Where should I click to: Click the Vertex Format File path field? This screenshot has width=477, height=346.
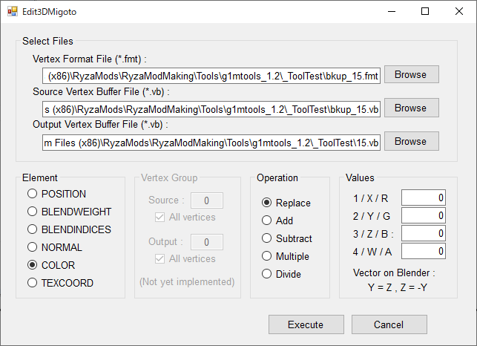point(211,76)
